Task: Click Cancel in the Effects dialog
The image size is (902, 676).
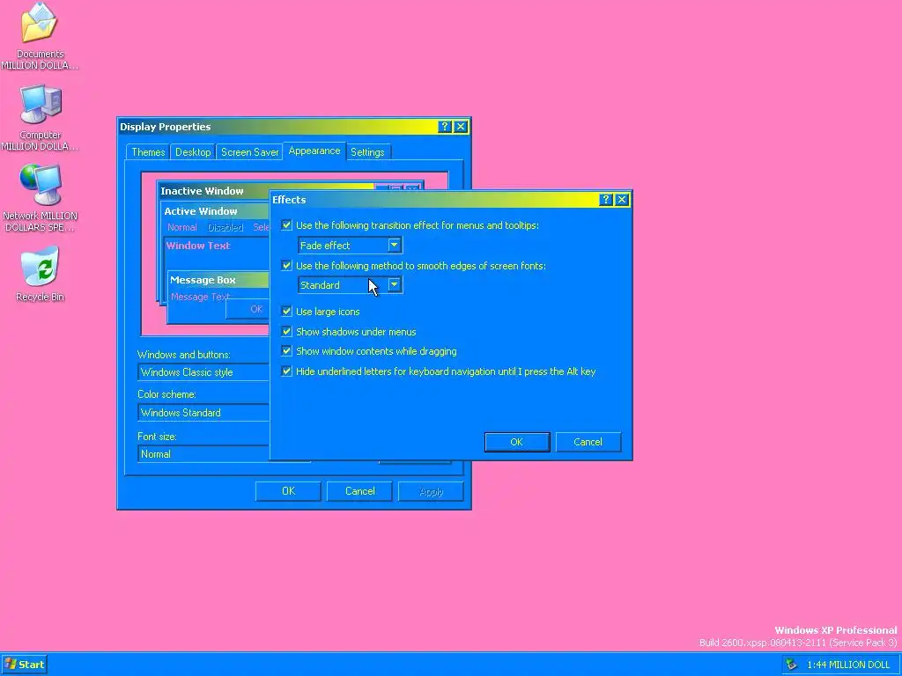Action: pos(588,442)
